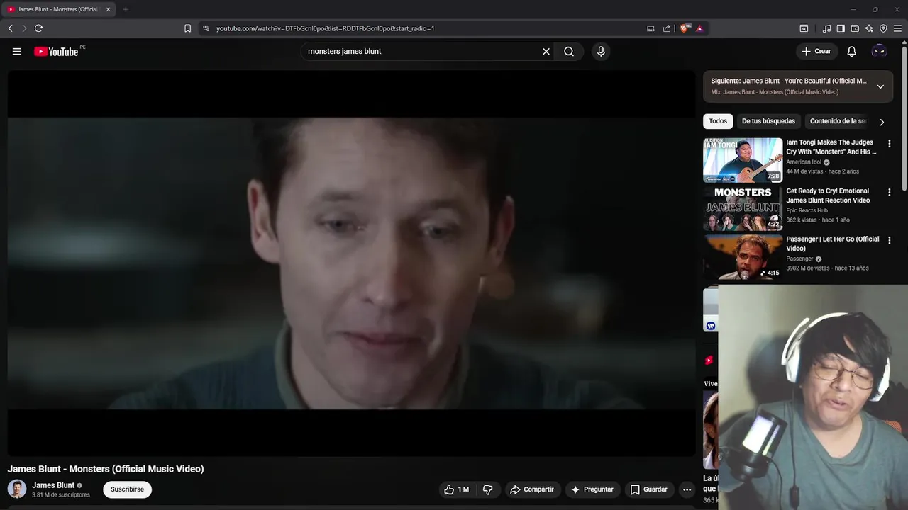Go back in browser history
This screenshot has width=908, height=510.
(10, 28)
